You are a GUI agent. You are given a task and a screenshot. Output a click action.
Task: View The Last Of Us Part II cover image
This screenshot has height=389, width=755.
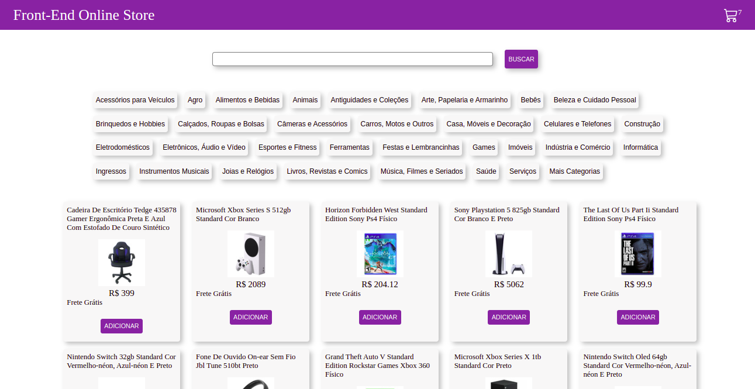point(637,253)
